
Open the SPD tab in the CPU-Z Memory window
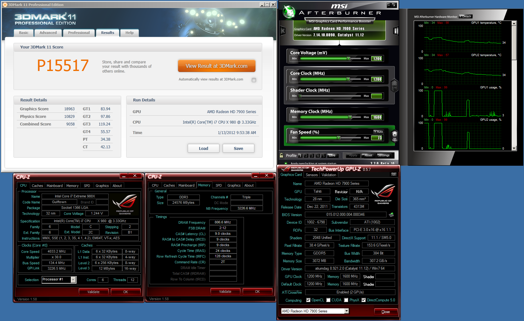[219, 185]
